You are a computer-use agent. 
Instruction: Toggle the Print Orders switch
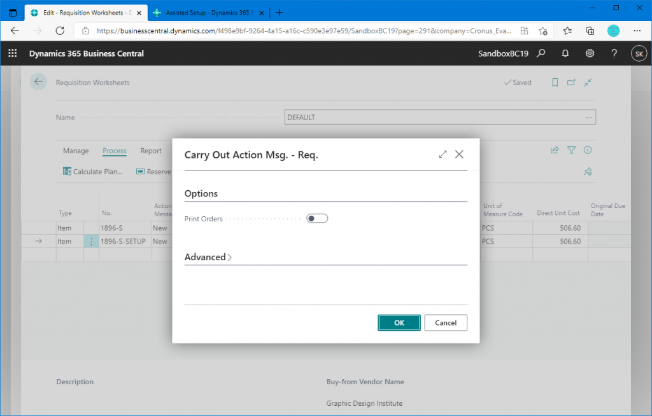point(316,219)
